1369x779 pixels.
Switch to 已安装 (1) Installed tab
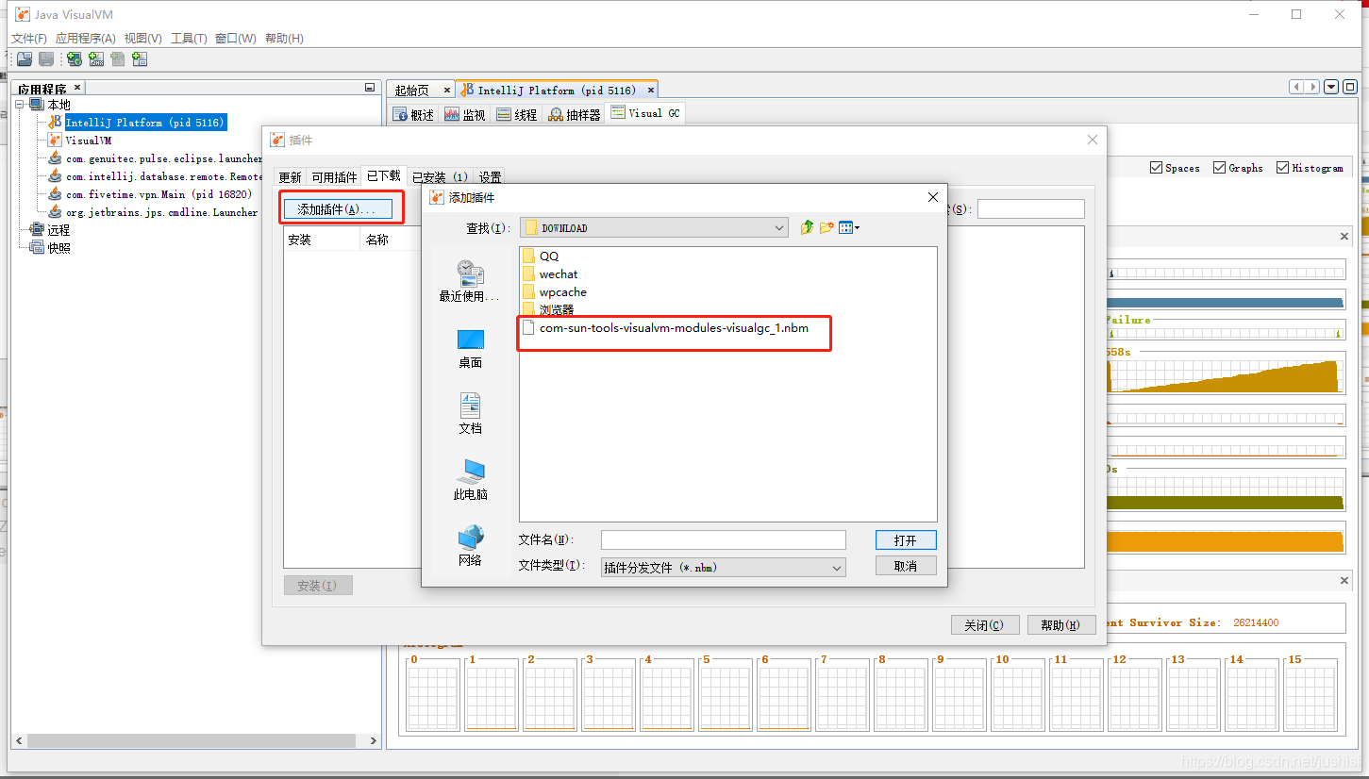pyautogui.click(x=440, y=177)
